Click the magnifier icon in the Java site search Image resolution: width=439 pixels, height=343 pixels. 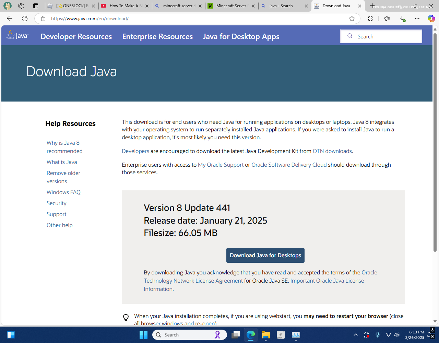click(350, 36)
